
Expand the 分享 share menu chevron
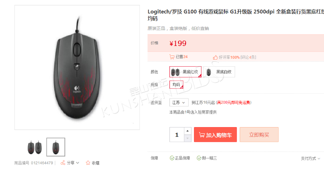(x=78, y=163)
